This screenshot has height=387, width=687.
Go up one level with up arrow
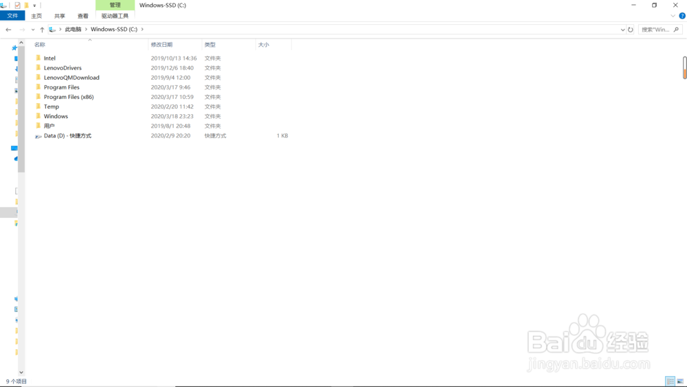point(42,30)
